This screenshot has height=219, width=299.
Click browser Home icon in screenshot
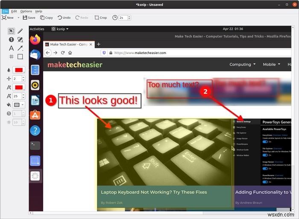pos(70,53)
